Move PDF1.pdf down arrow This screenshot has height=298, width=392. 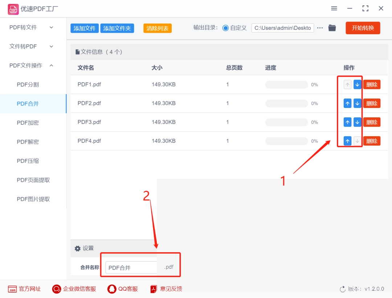point(358,85)
